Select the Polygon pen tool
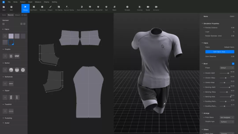 50,8
